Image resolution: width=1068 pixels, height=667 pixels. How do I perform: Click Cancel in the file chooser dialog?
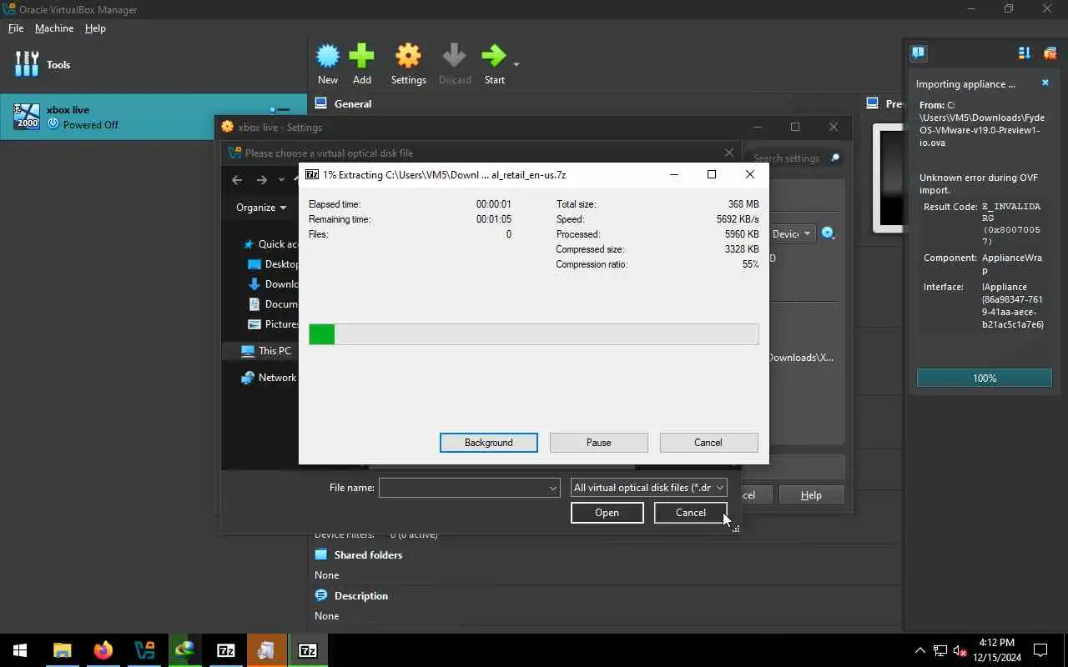[x=690, y=513]
